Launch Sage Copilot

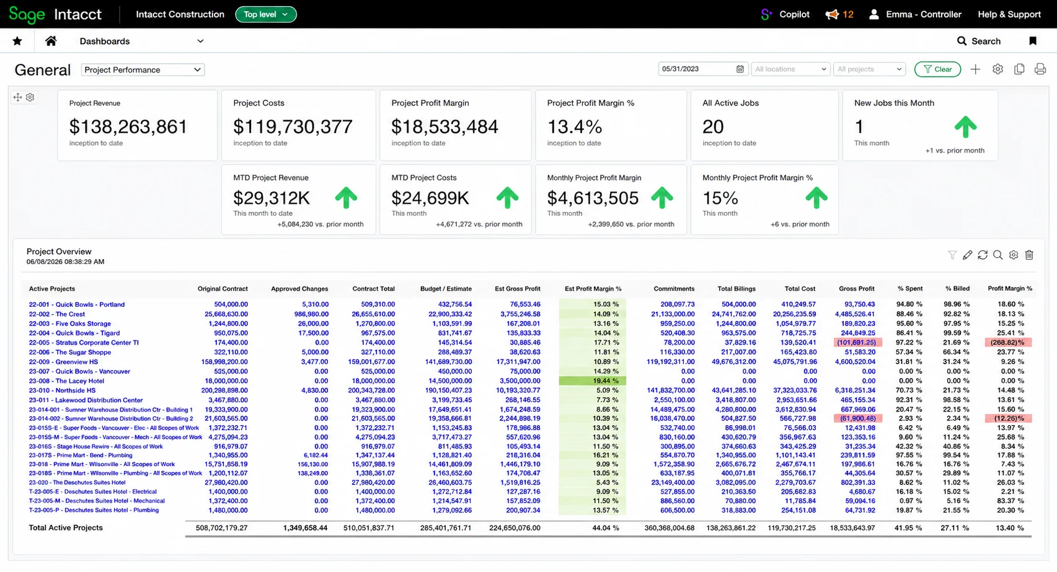(785, 14)
